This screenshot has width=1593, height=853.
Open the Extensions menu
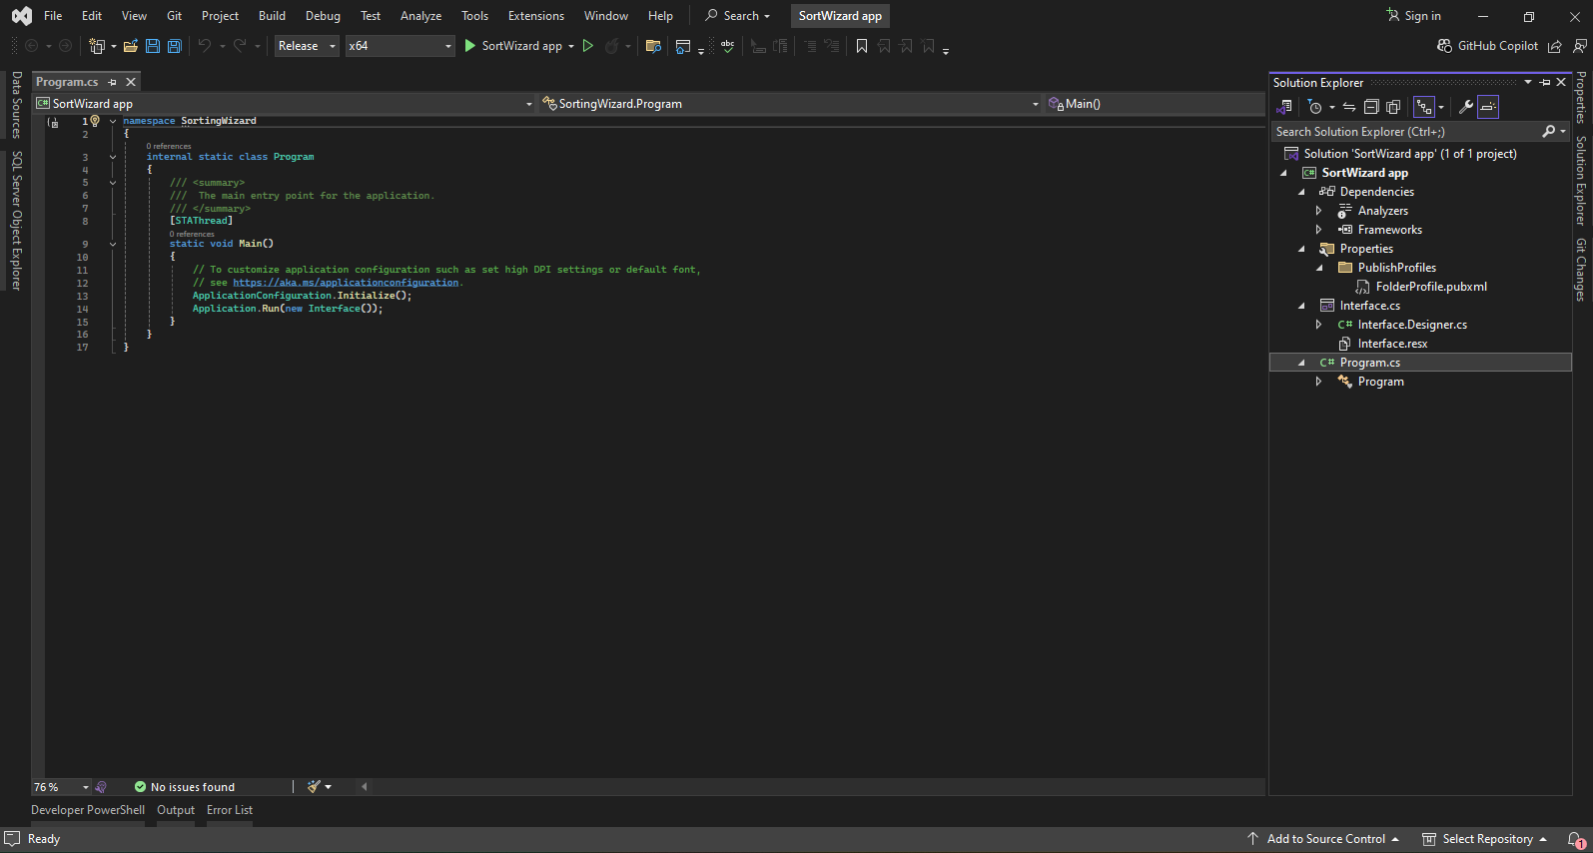536,16
